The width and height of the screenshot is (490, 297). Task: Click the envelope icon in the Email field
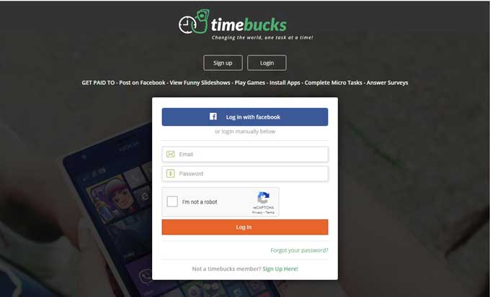(x=171, y=154)
